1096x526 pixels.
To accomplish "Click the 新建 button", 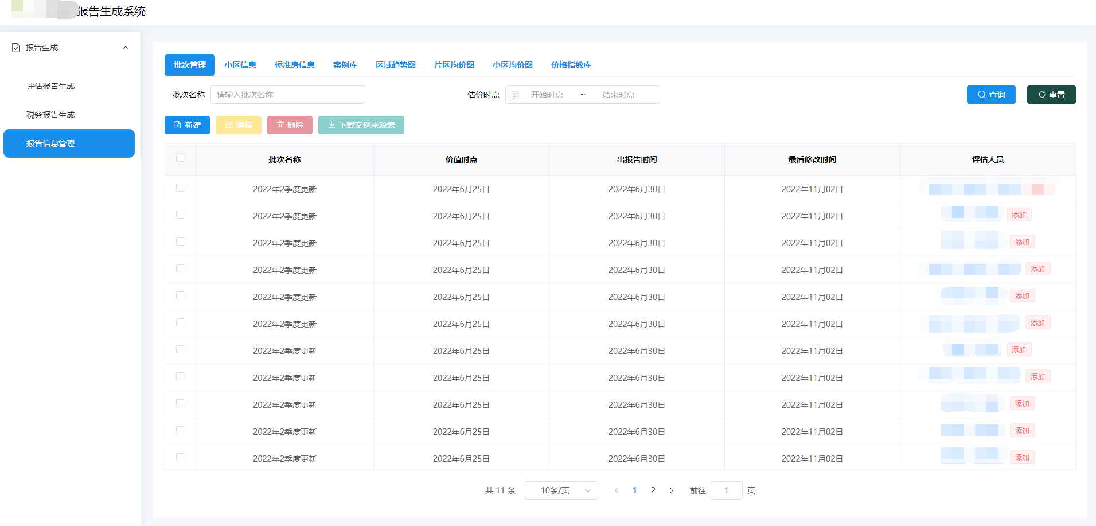I will coord(187,125).
